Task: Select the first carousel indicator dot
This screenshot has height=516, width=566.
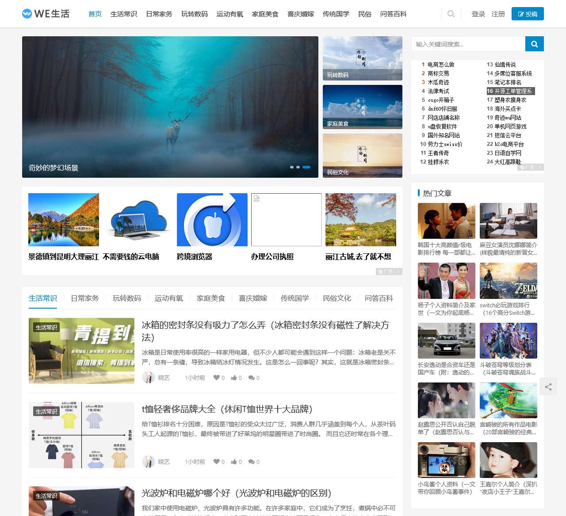Action: pyautogui.click(x=292, y=167)
